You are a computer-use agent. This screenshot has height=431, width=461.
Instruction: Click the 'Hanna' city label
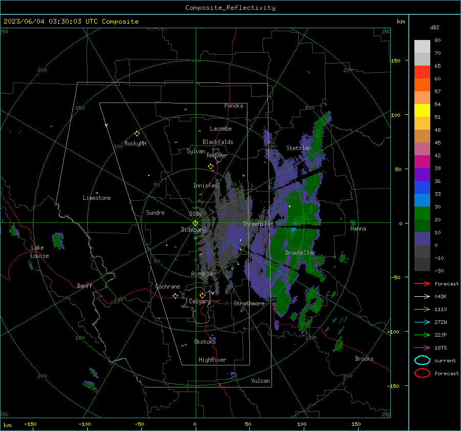point(358,229)
